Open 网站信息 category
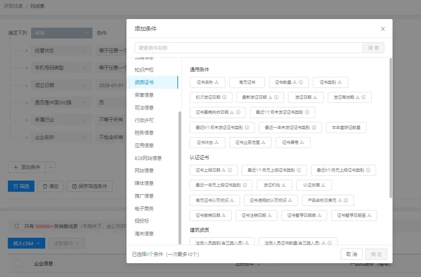421x277 pixels. tap(144, 170)
